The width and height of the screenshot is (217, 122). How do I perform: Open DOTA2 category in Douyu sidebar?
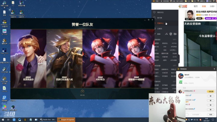(174, 43)
